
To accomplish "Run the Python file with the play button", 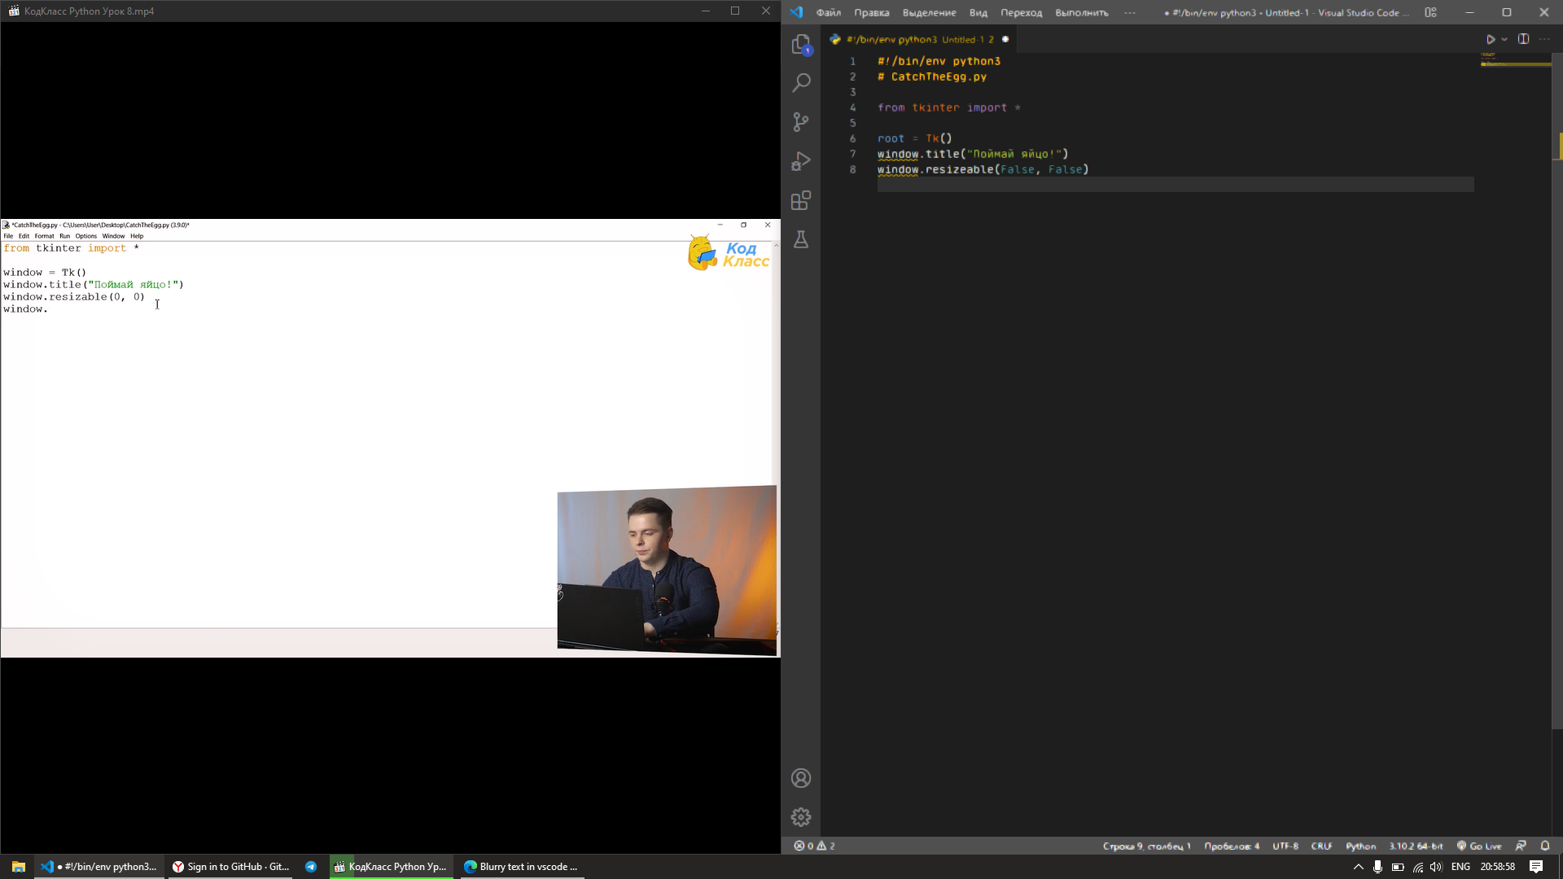I will (1490, 38).
